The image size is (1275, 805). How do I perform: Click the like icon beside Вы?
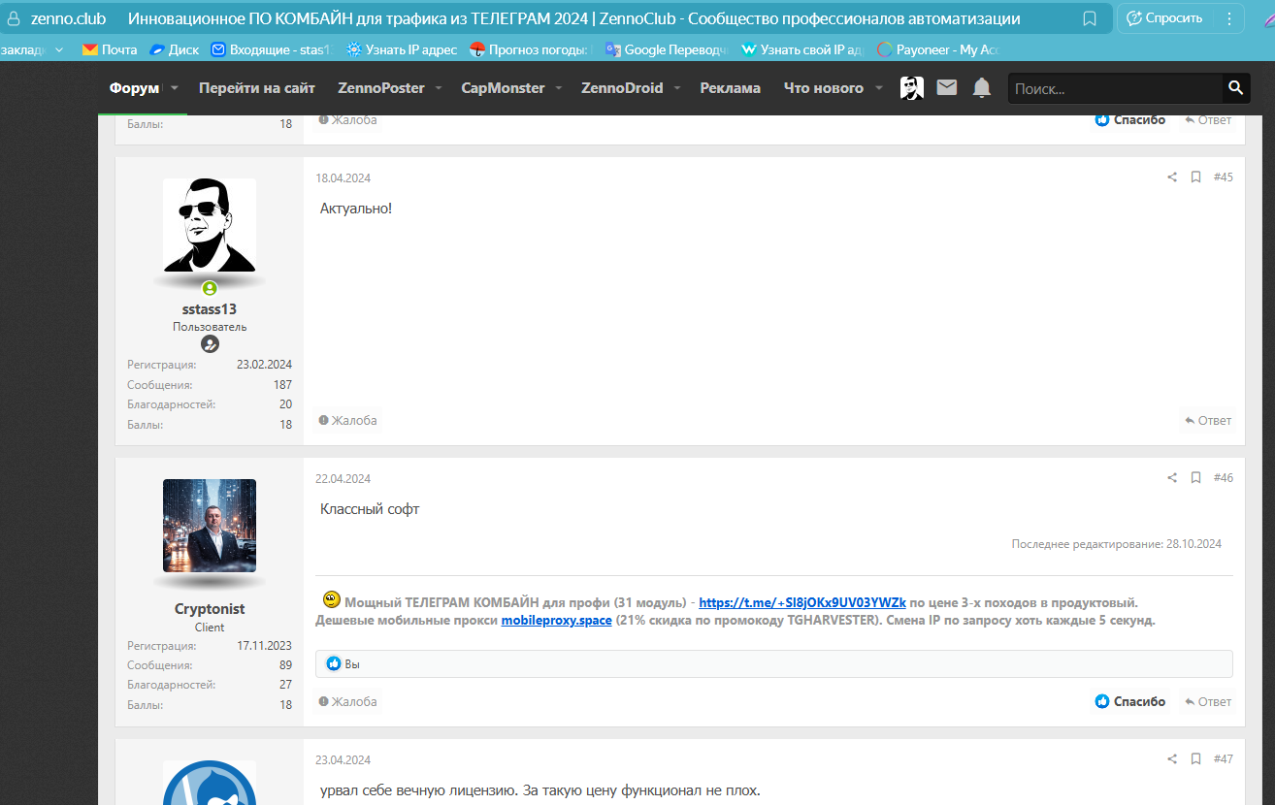coord(334,664)
